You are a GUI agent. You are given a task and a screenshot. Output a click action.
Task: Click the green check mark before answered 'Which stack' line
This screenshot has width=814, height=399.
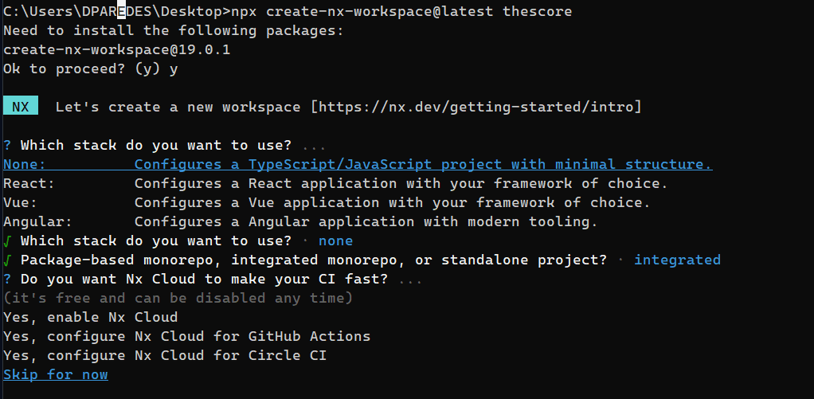[7, 241]
